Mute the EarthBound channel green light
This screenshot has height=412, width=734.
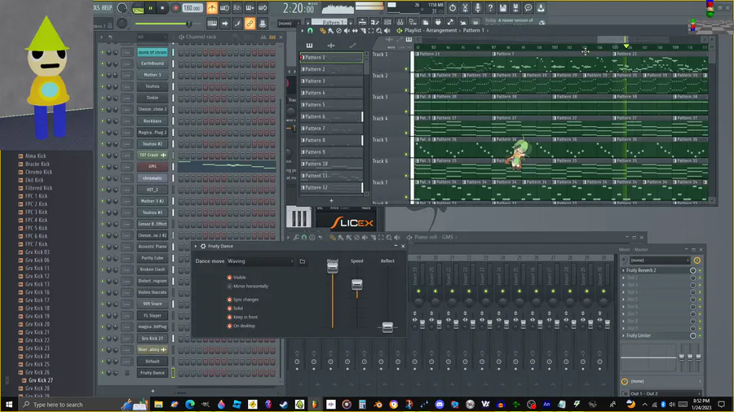point(103,64)
